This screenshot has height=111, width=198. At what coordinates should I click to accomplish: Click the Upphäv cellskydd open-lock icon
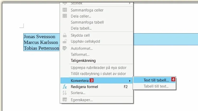(65, 41)
